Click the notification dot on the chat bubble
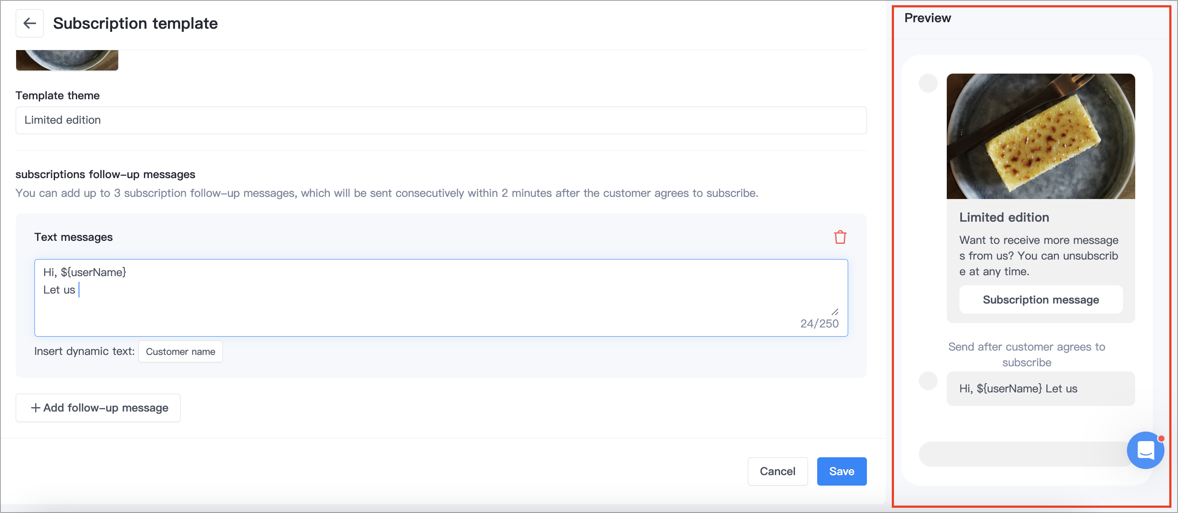Image resolution: width=1178 pixels, height=513 pixels. (1161, 439)
